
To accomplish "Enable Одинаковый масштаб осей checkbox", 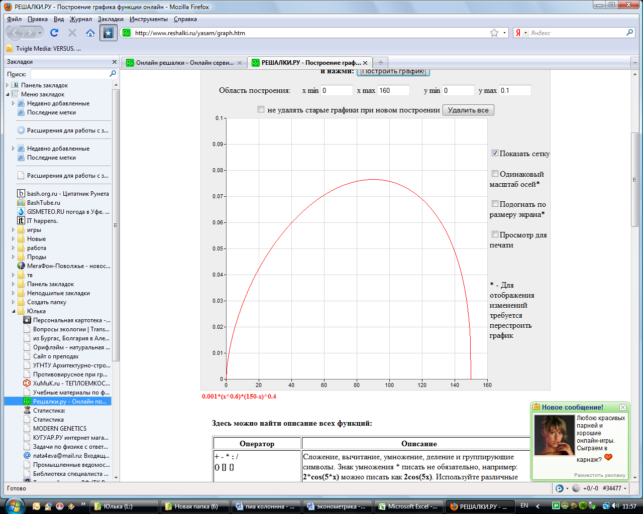I will (x=495, y=174).
